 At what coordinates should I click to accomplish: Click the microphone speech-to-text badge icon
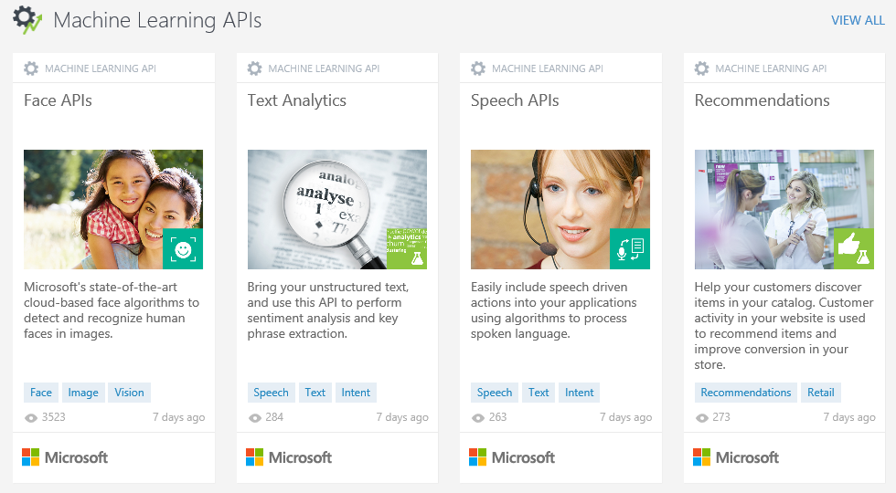(630, 248)
